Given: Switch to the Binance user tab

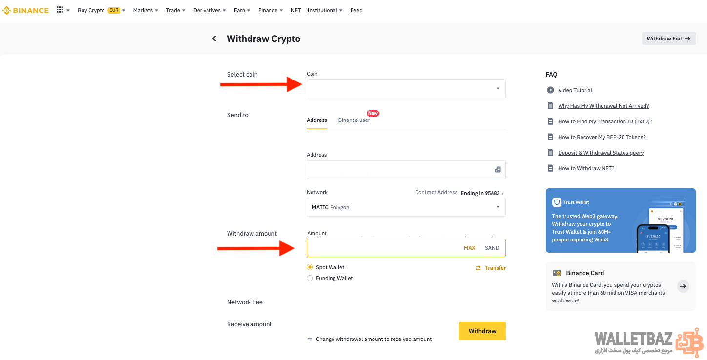Looking at the screenshot, I should click(354, 120).
